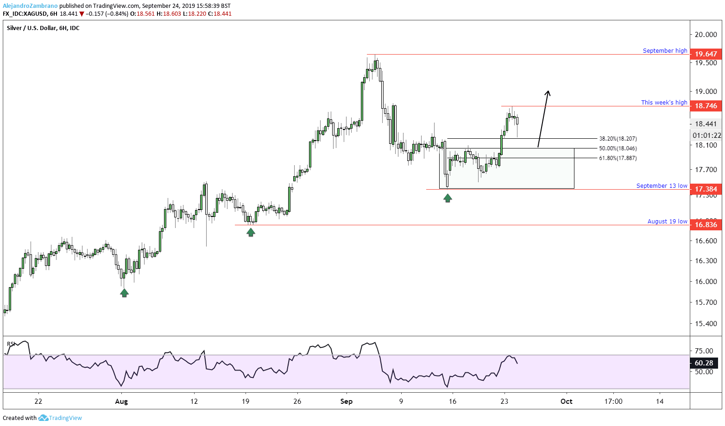This screenshot has height=426, width=725.
Task: Click the 75.00 RSI axis value
Action: pyautogui.click(x=704, y=351)
